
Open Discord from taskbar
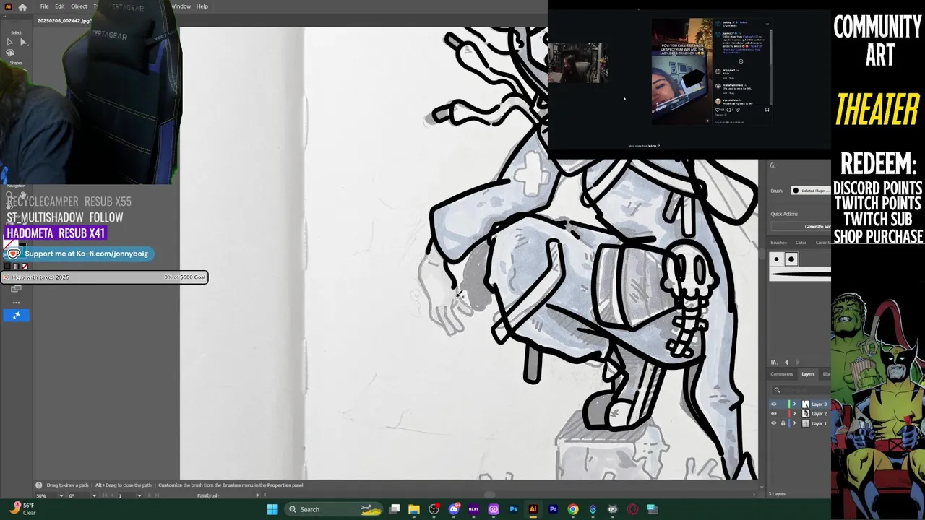point(454,509)
